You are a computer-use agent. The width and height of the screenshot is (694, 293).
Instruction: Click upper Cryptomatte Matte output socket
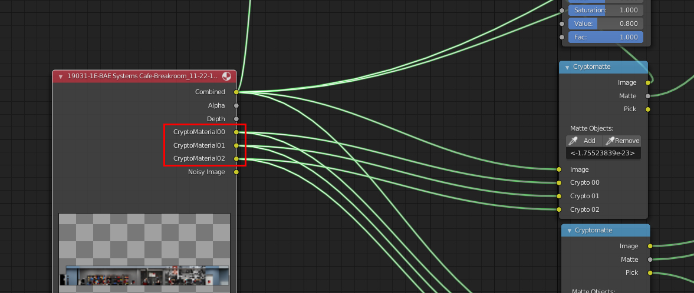[648, 96]
